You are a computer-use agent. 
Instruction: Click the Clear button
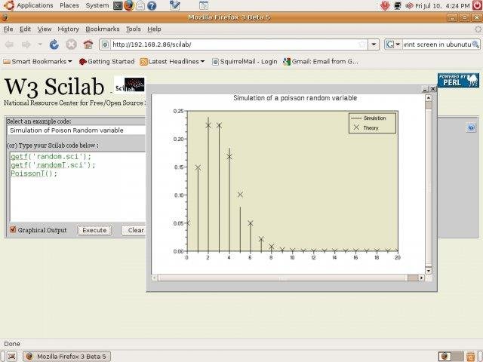click(134, 230)
